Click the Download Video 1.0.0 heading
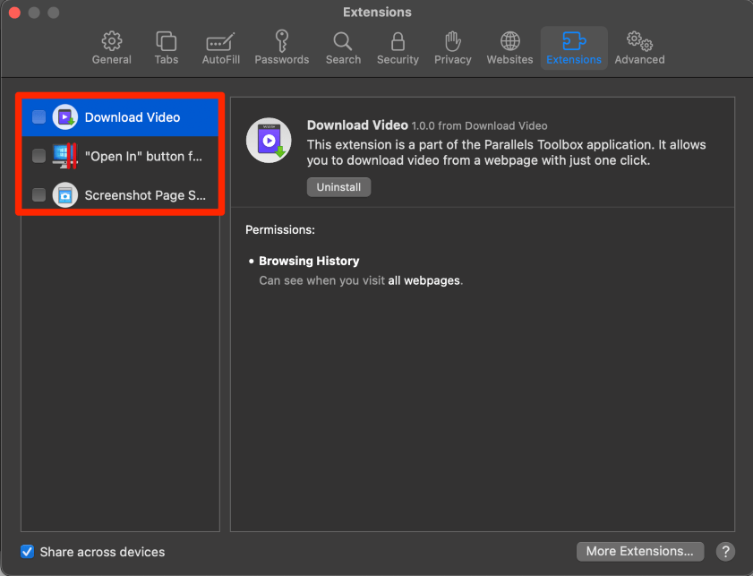Viewport: 753px width, 576px height. [427, 125]
